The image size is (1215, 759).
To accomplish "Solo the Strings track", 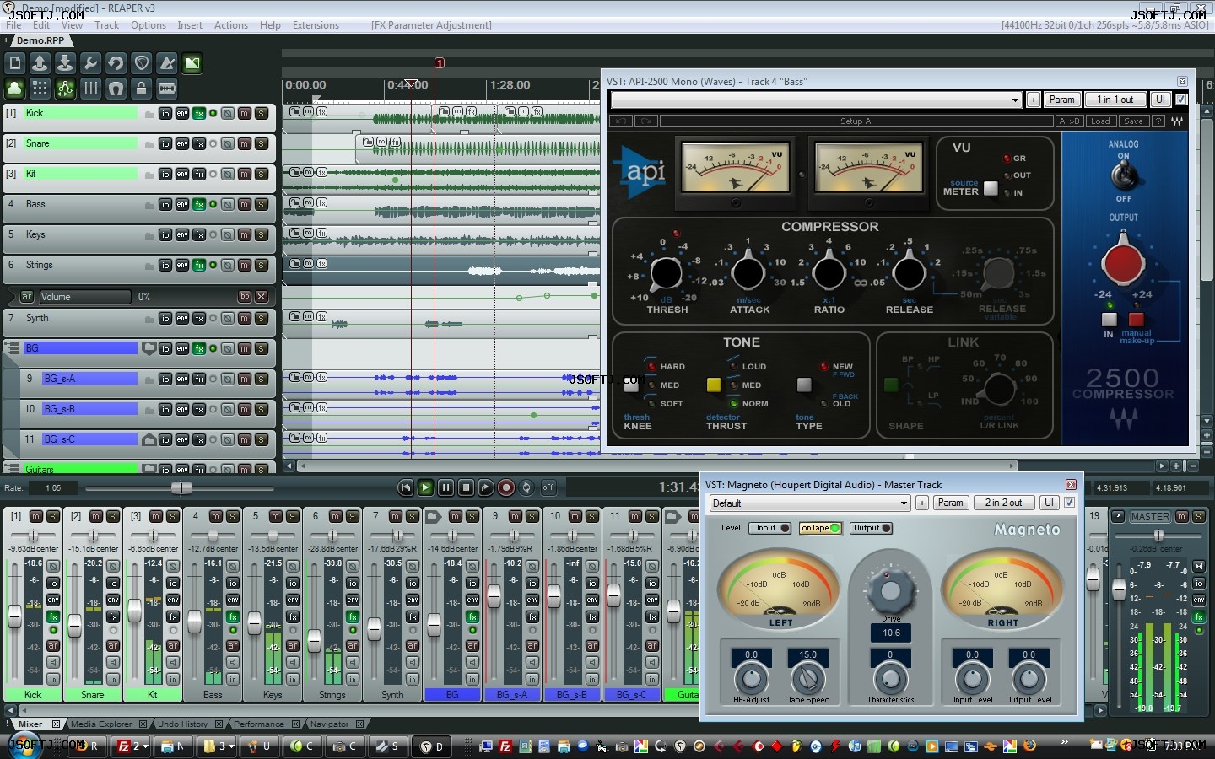I will 262,265.
